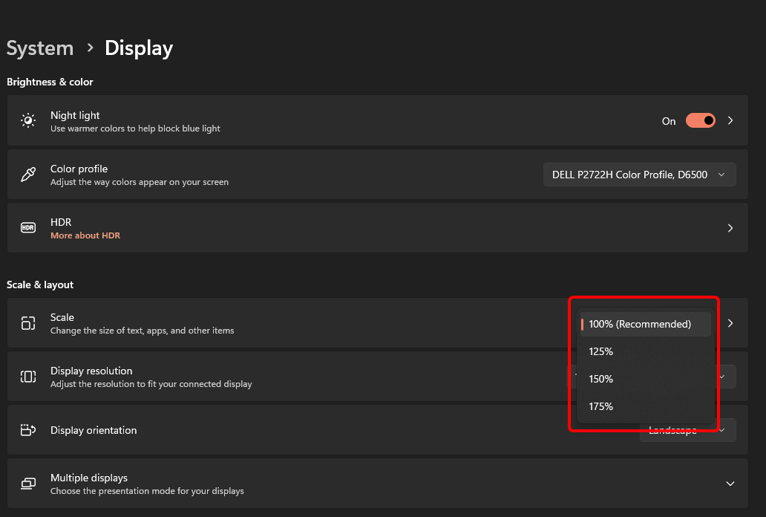The width and height of the screenshot is (766, 517).
Task: Click the Color profile brush icon
Action: pos(27,174)
